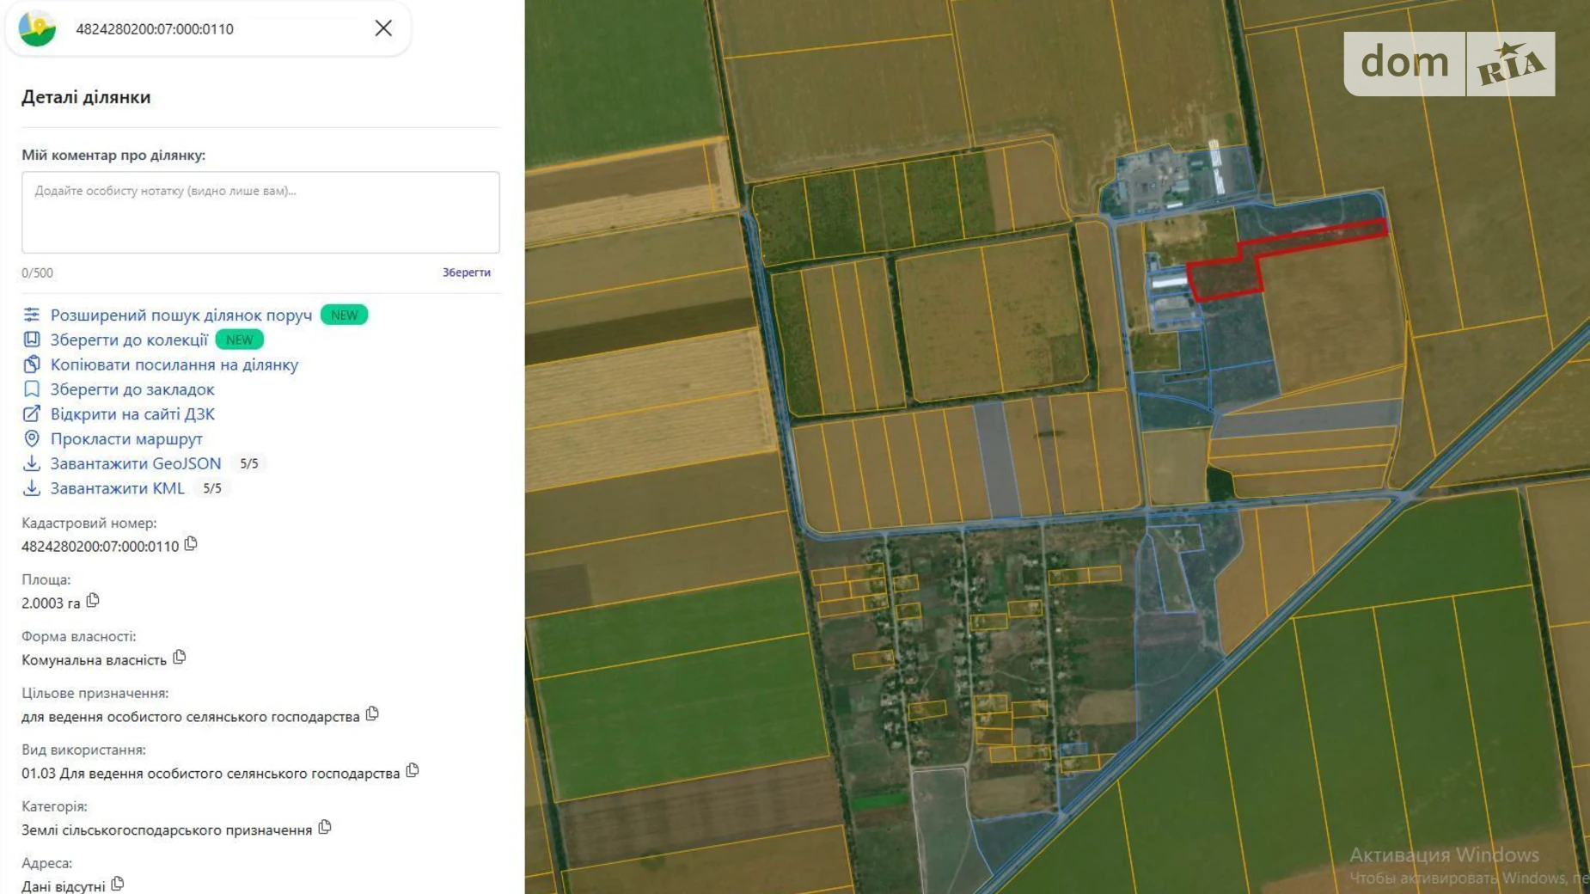This screenshot has height=894, width=1590.
Task: Choose Копіювати посилання на ділянку
Action: coord(174,364)
